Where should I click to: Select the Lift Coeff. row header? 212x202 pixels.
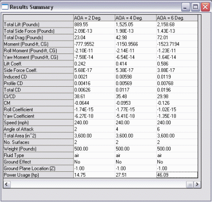click(38, 64)
